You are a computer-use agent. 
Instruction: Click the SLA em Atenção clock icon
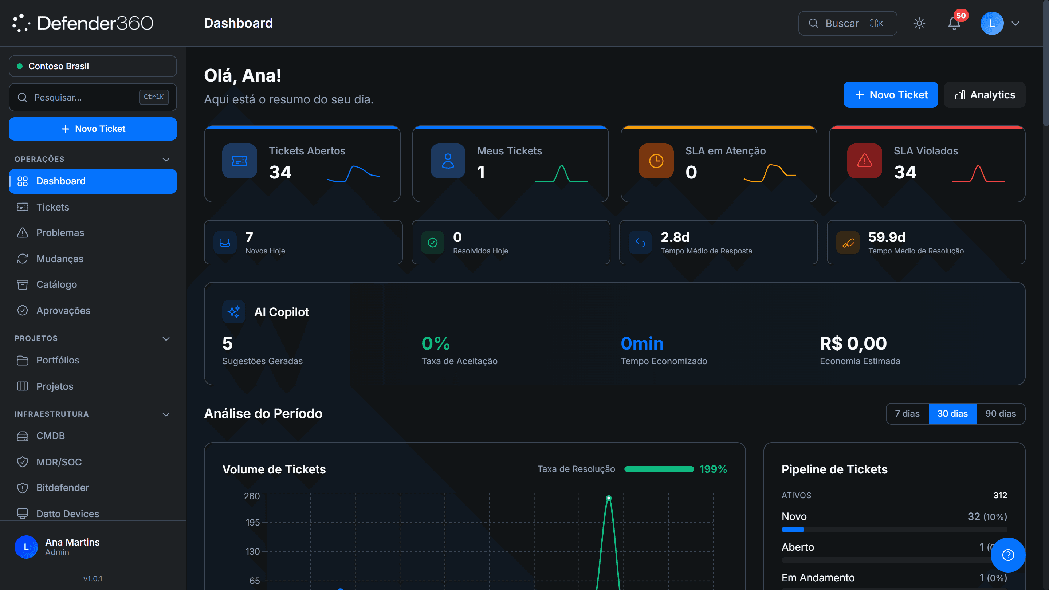656,161
